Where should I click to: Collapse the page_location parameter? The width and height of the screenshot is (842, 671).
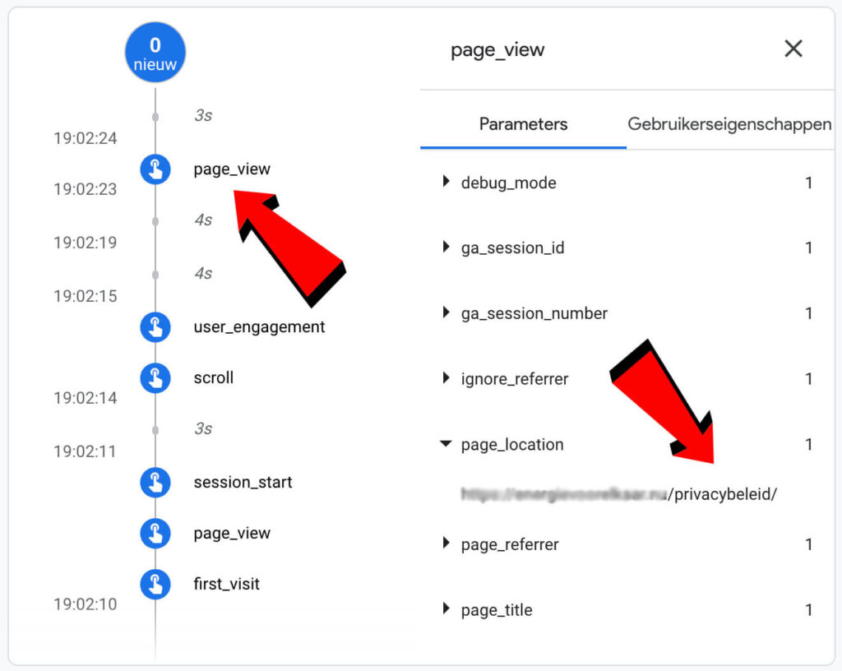[x=446, y=444]
